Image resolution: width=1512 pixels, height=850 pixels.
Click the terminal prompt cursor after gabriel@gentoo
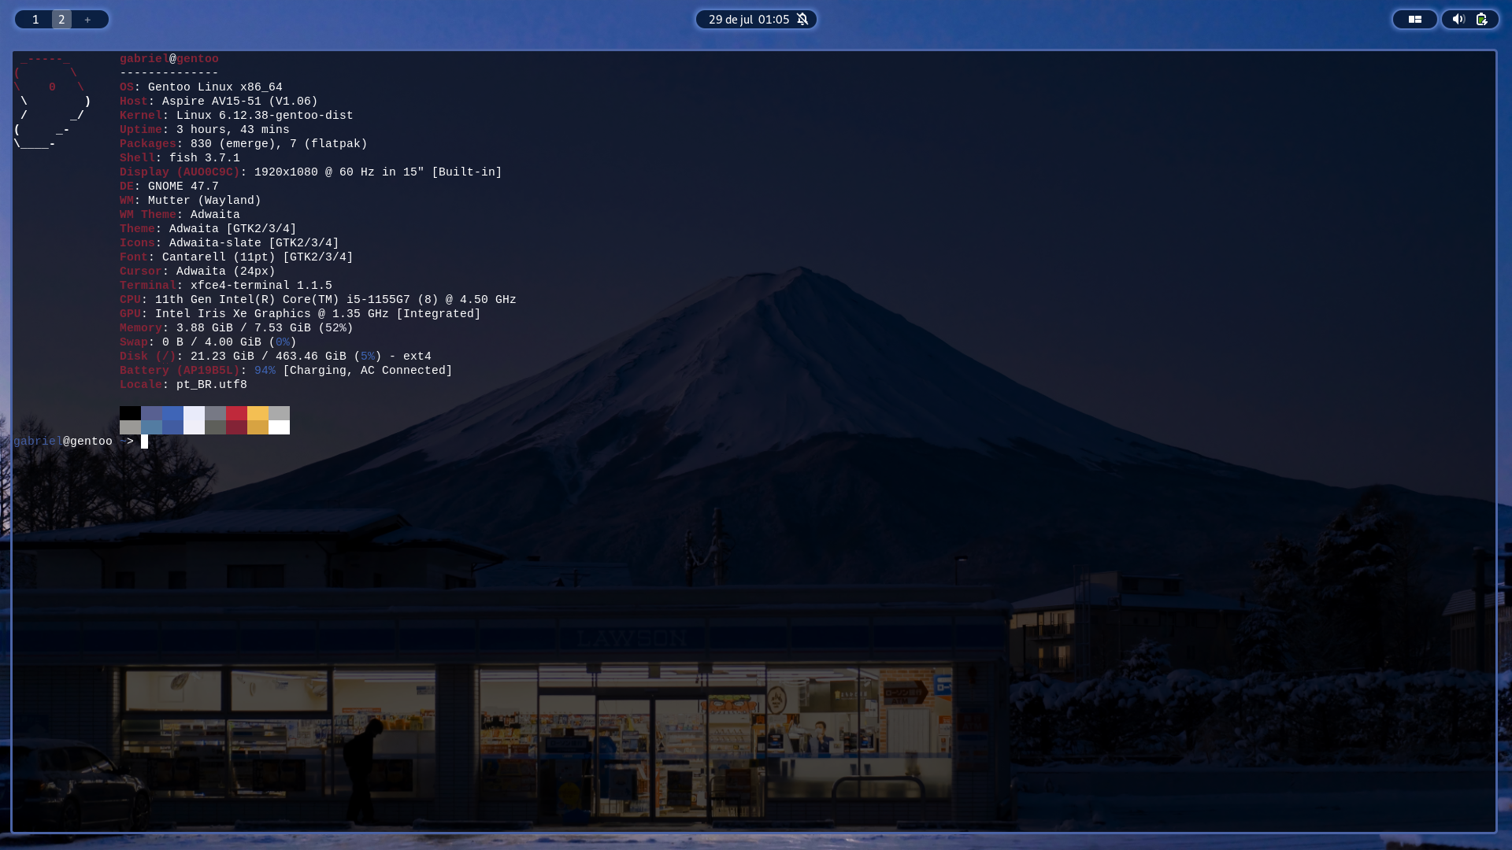(x=144, y=442)
